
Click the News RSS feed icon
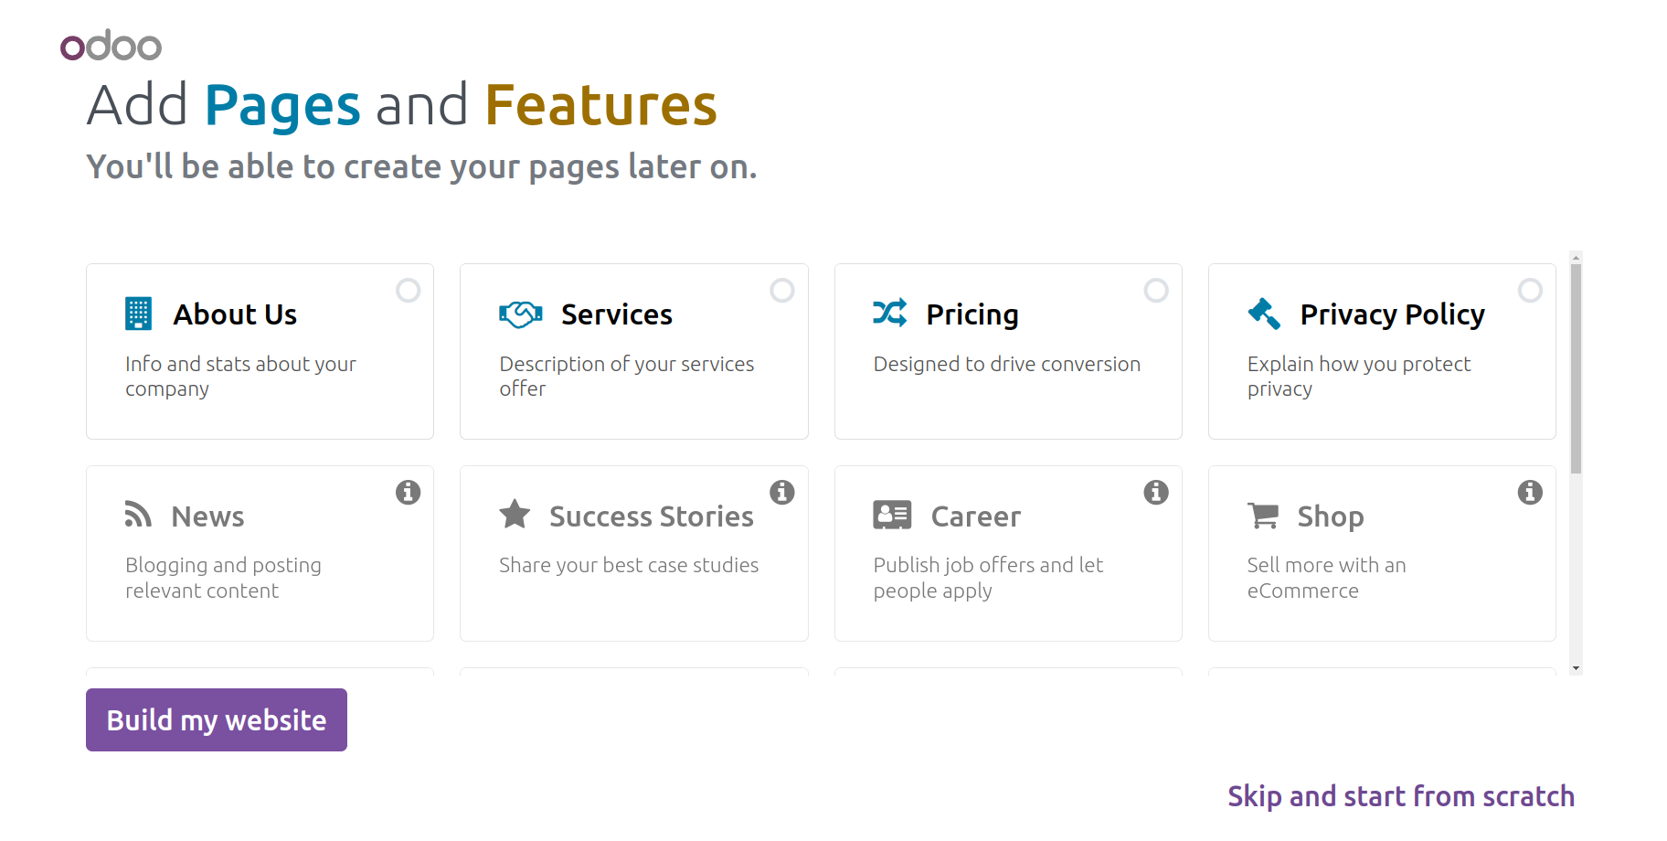click(x=138, y=515)
